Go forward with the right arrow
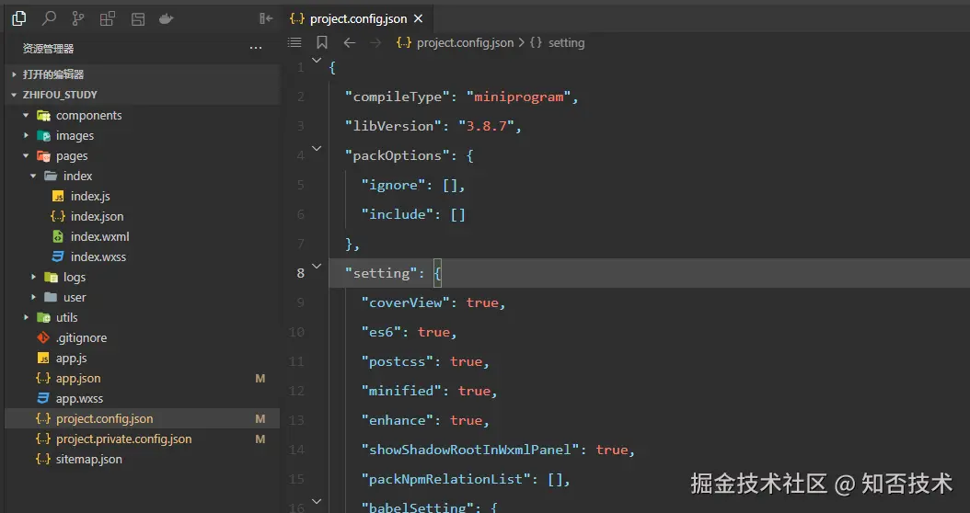This screenshot has width=970, height=513. [375, 42]
